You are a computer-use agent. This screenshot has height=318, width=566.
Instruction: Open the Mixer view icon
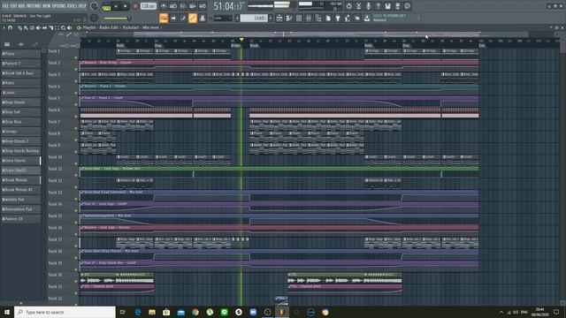[x=309, y=18]
